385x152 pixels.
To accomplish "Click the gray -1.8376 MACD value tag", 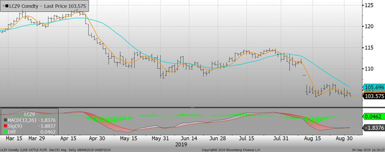I will (373, 128).
